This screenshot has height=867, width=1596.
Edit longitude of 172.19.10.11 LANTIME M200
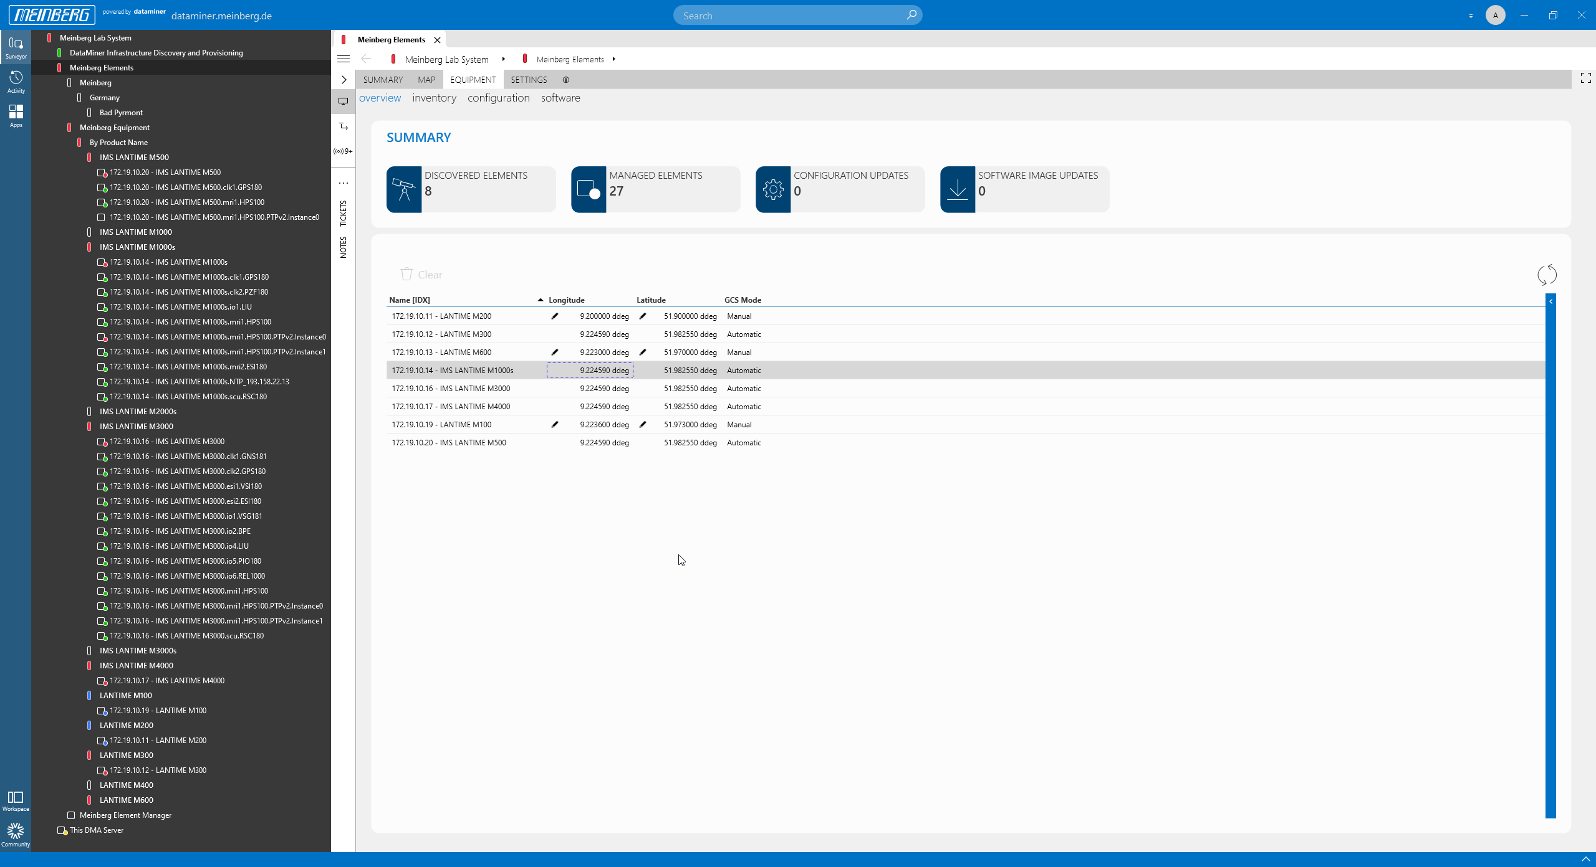(x=555, y=316)
